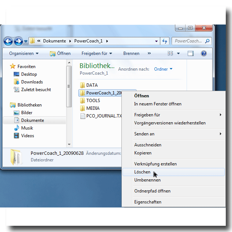Screen dimensions: 232x232
Task: Click navigation pane scrollbar up arrow
Action: point(69,63)
